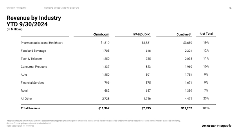The width and height of the screenshot is (238, 133).
Task: Select the Tech & Telecom row label
Action: 31,59
